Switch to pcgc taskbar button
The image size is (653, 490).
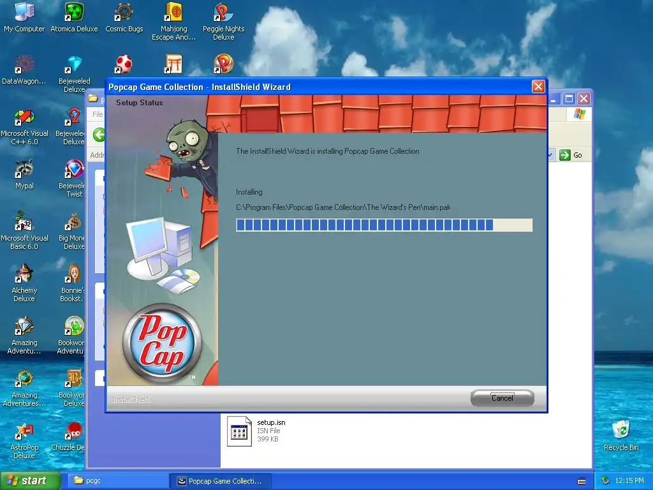point(117,480)
